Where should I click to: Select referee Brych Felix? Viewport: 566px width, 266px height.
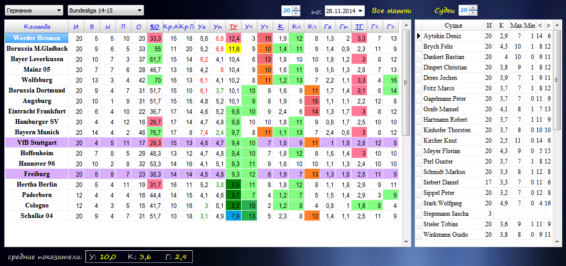tap(453, 47)
